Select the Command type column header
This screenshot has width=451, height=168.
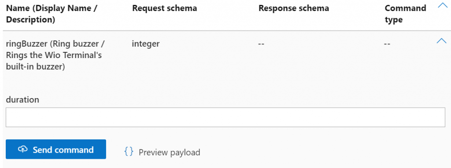click(x=405, y=14)
